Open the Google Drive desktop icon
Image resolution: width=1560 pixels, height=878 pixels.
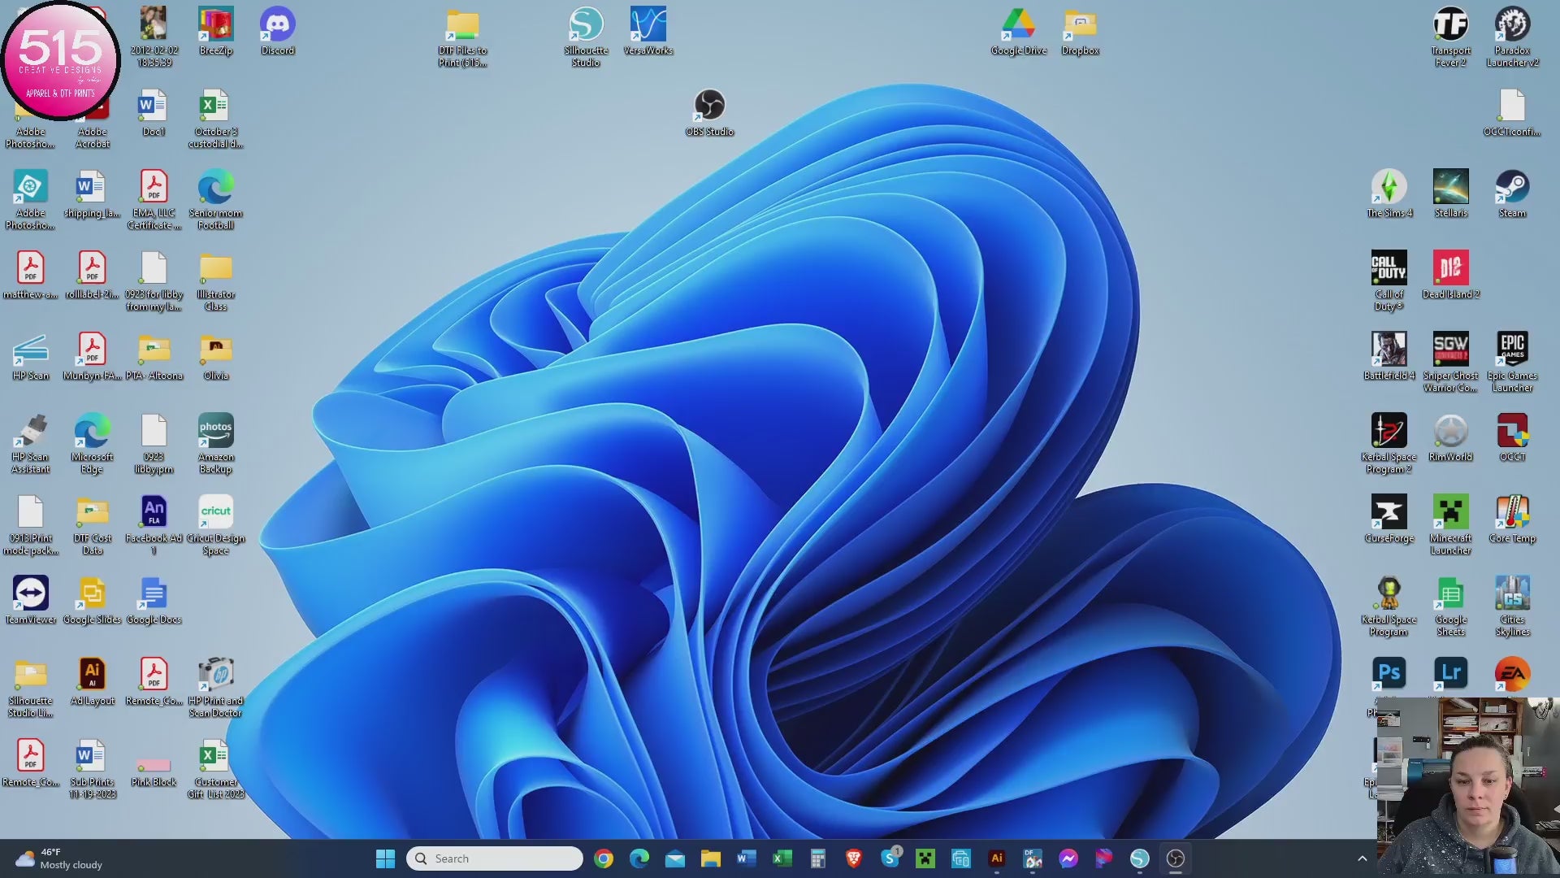pyautogui.click(x=1018, y=25)
